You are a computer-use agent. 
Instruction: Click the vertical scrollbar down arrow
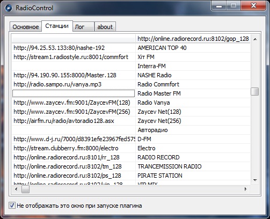(255, 180)
